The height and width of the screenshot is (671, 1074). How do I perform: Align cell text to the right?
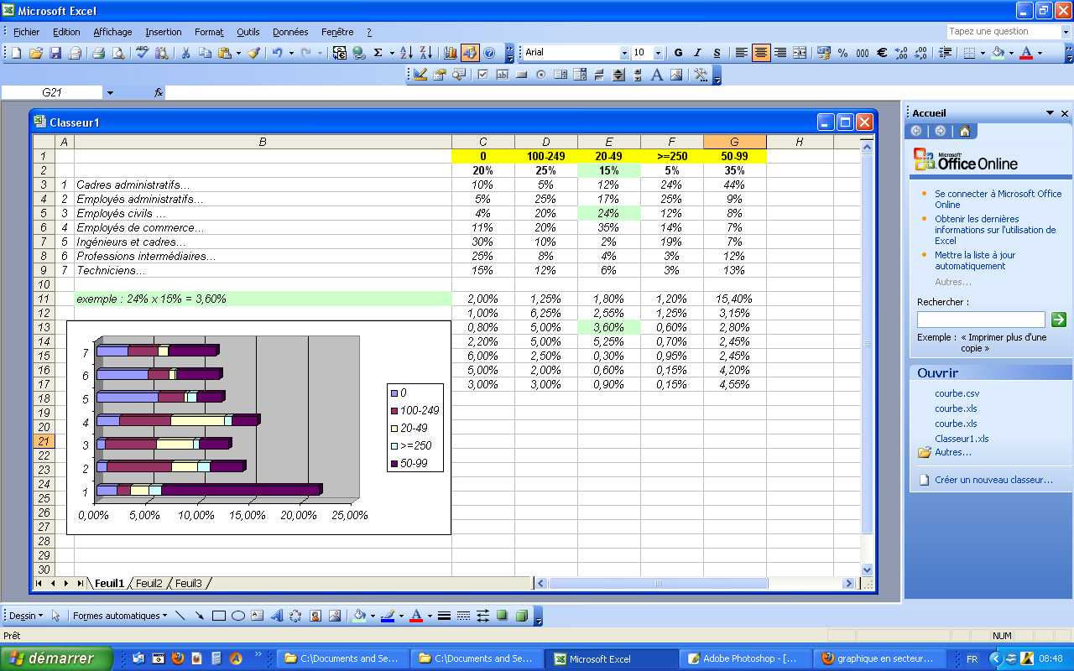point(780,53)
